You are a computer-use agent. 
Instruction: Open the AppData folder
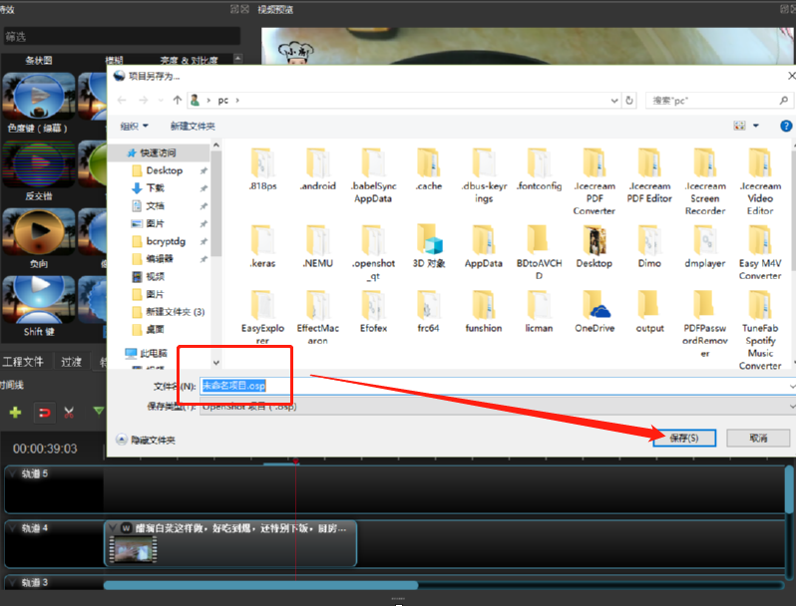click(x=483, y=247)
